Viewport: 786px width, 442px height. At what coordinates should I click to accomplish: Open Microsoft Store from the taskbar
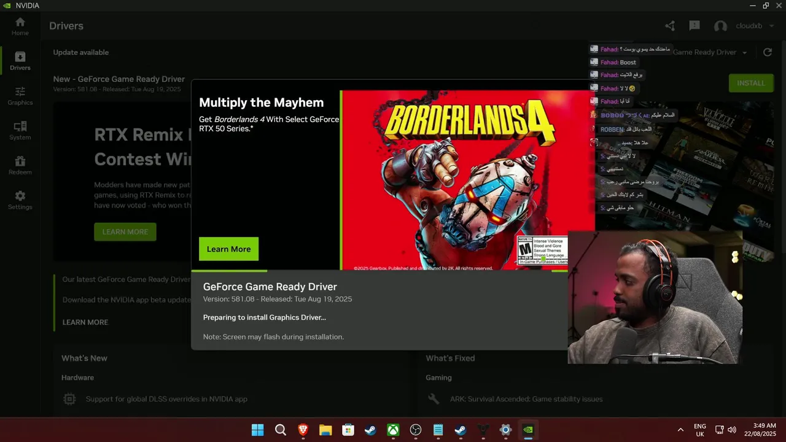(348, 430)
